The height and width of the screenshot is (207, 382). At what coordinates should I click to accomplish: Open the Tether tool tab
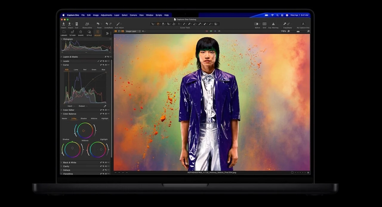(x=72, y=32)
